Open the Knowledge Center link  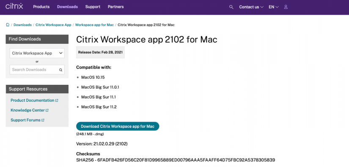27,110
